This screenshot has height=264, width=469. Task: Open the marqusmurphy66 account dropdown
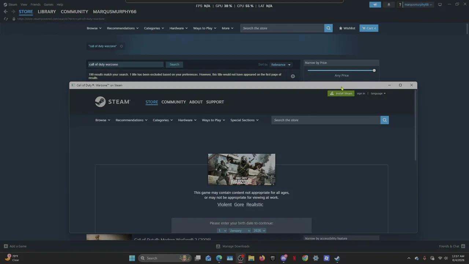tap(418, 5)
